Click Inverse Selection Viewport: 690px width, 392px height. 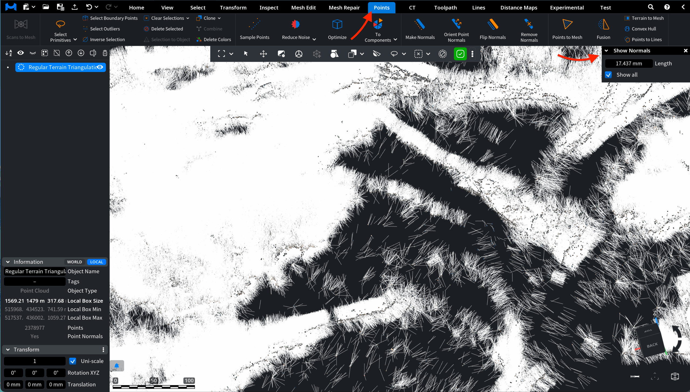click(104, 39)
